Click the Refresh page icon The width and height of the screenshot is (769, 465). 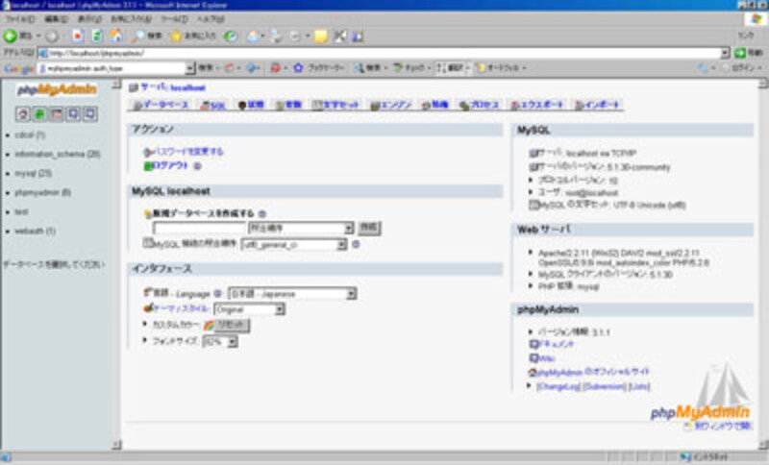pyautogui.click(x=97, y=37)
